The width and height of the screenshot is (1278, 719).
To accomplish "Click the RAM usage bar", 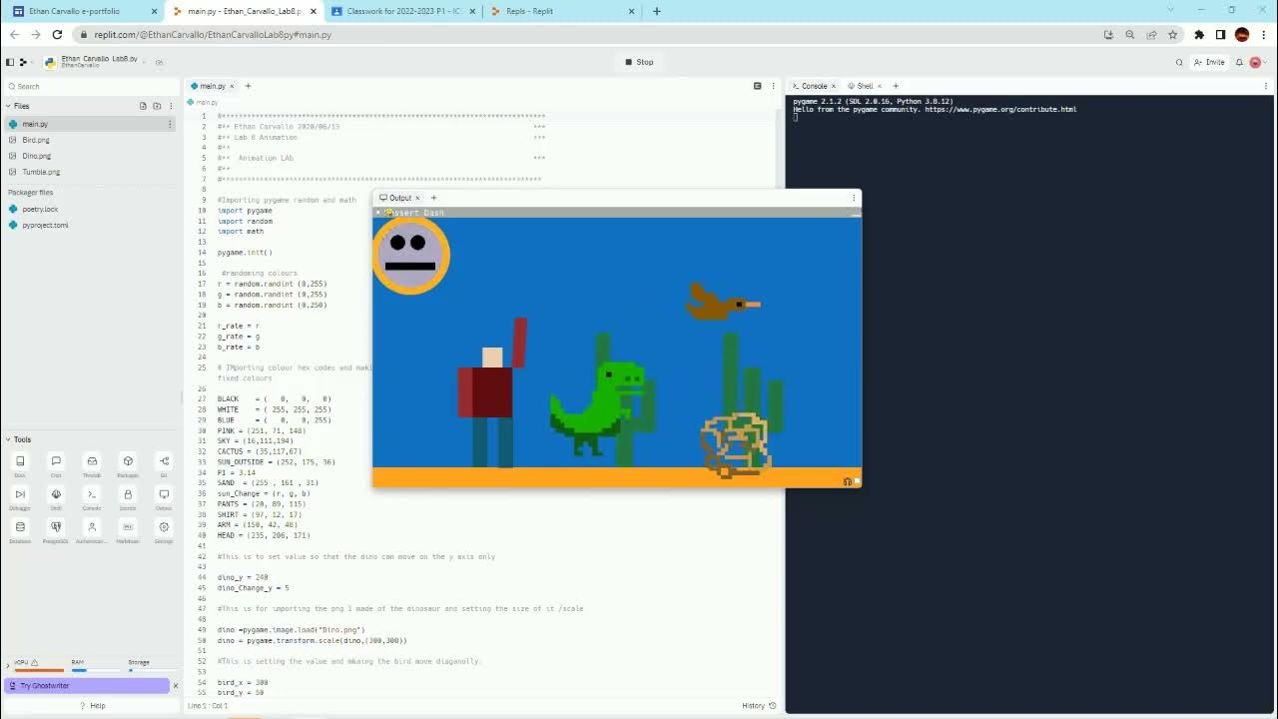I will (95, 670).
